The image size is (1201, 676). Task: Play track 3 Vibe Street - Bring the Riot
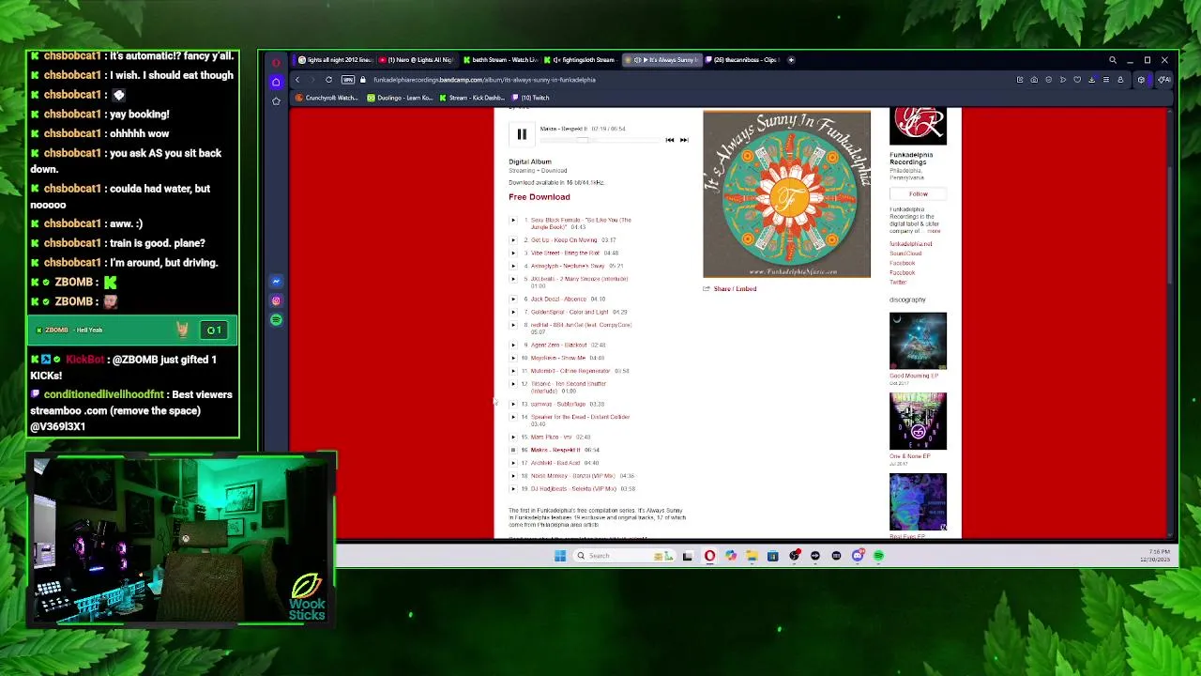click(x=513, y=253)
